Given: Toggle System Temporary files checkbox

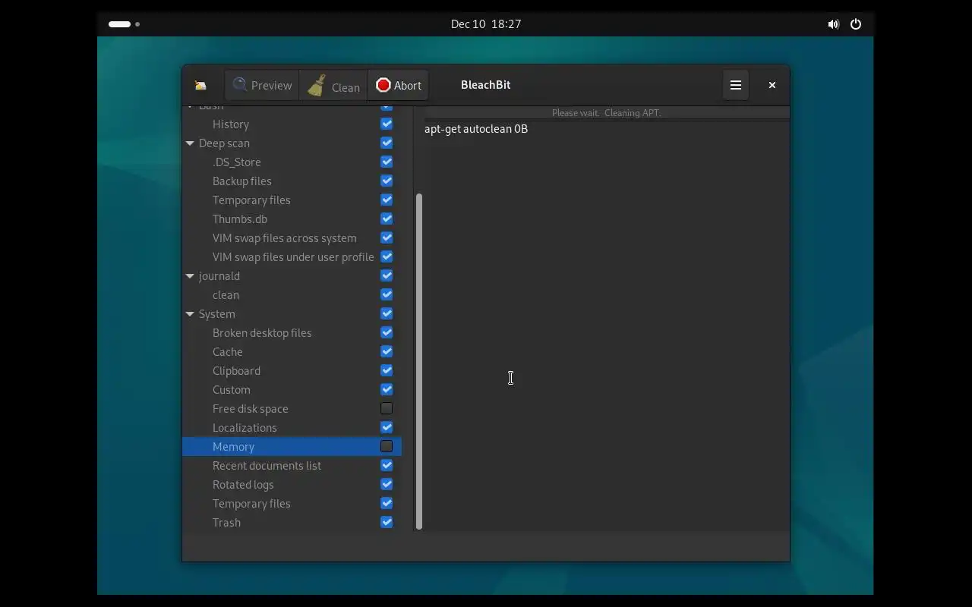Looking at the screenshot, I should (x=387, y=503).
